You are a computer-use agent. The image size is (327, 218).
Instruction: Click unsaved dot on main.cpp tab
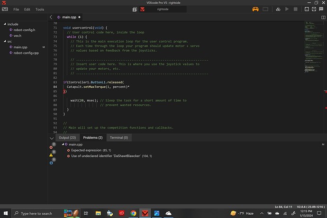(x=79, y=17)
